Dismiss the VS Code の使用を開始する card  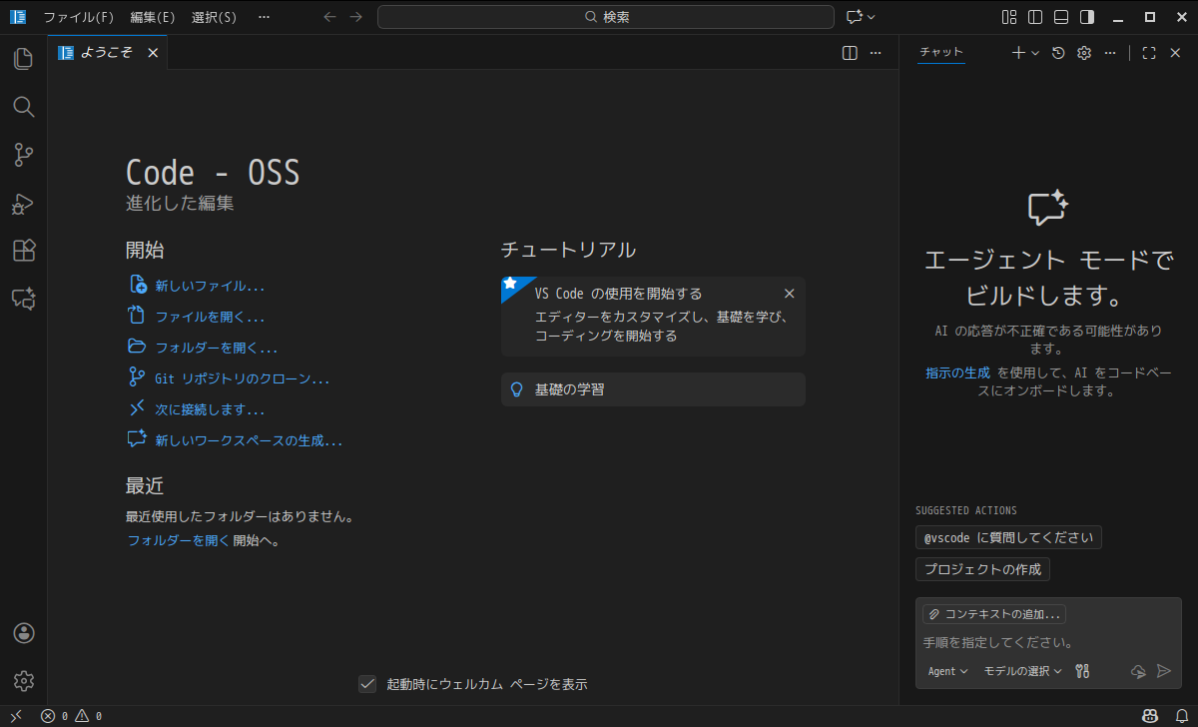tap(790, 294)
